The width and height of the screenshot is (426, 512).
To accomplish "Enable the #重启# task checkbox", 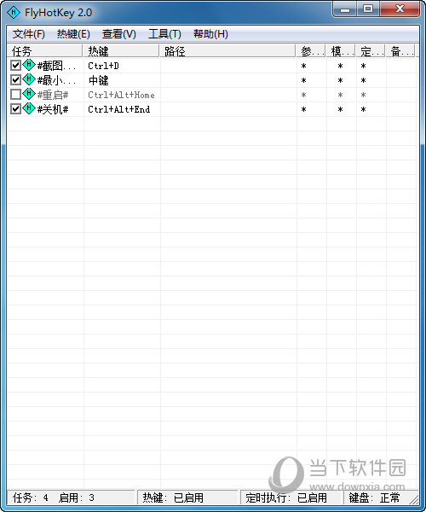I will [15, 95].
